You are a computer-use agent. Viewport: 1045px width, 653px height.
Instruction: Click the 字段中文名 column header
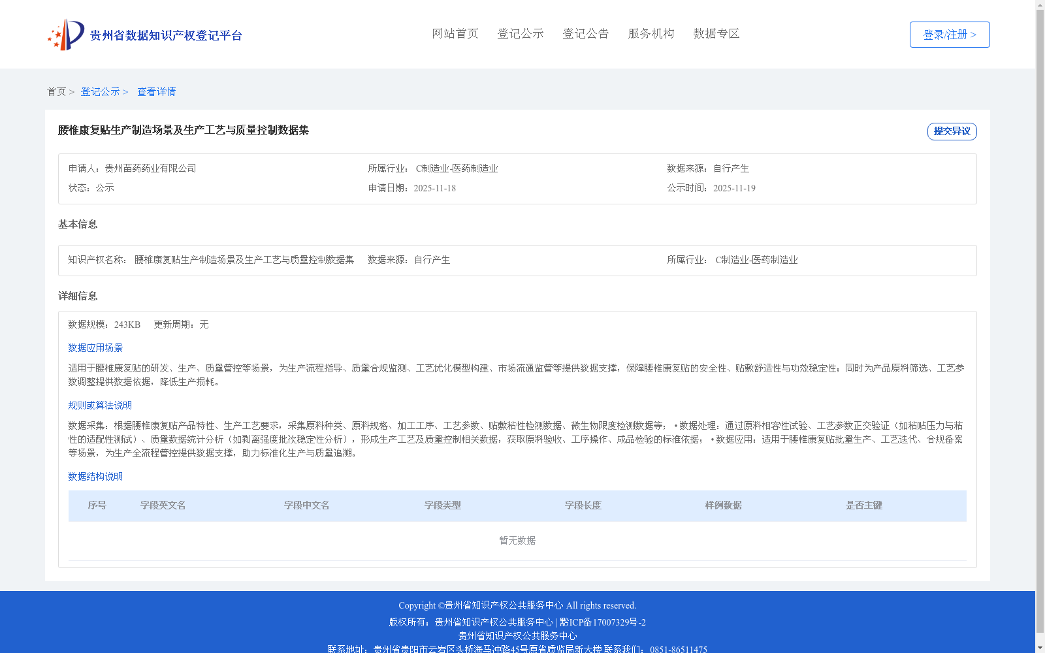coord(307,505)
